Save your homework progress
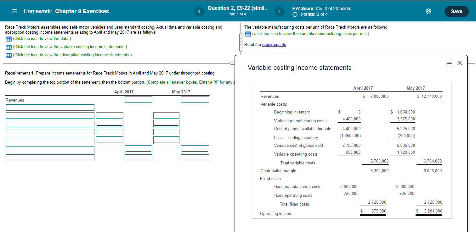Screen dimensions: 476x232 (x=456, y=11)
